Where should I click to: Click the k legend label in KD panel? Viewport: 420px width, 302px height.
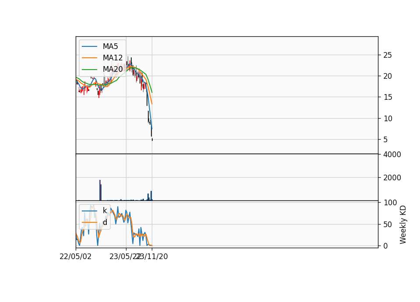105,211
